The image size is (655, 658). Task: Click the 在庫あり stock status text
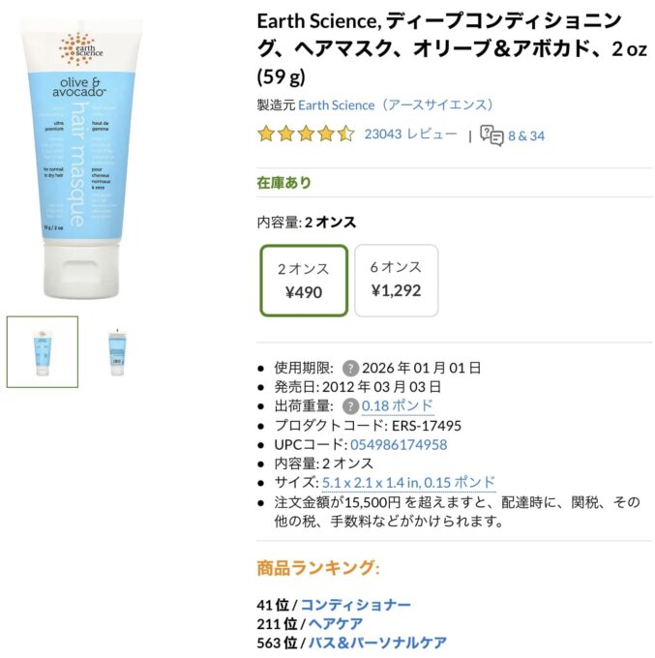(x=283, y=183)
